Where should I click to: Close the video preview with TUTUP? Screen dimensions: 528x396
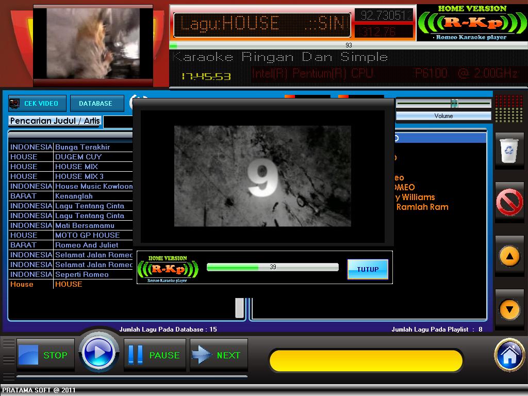click(x=367, y=269)
